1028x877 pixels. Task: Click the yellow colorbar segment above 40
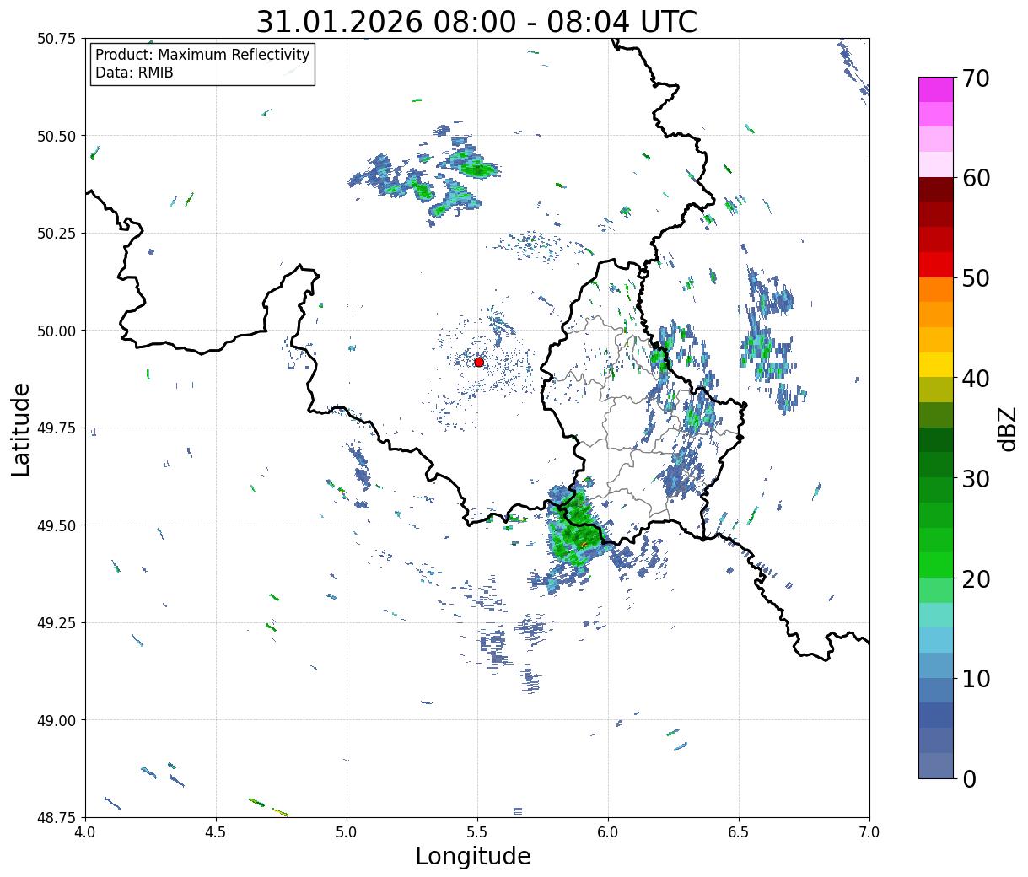coord(936,364)
